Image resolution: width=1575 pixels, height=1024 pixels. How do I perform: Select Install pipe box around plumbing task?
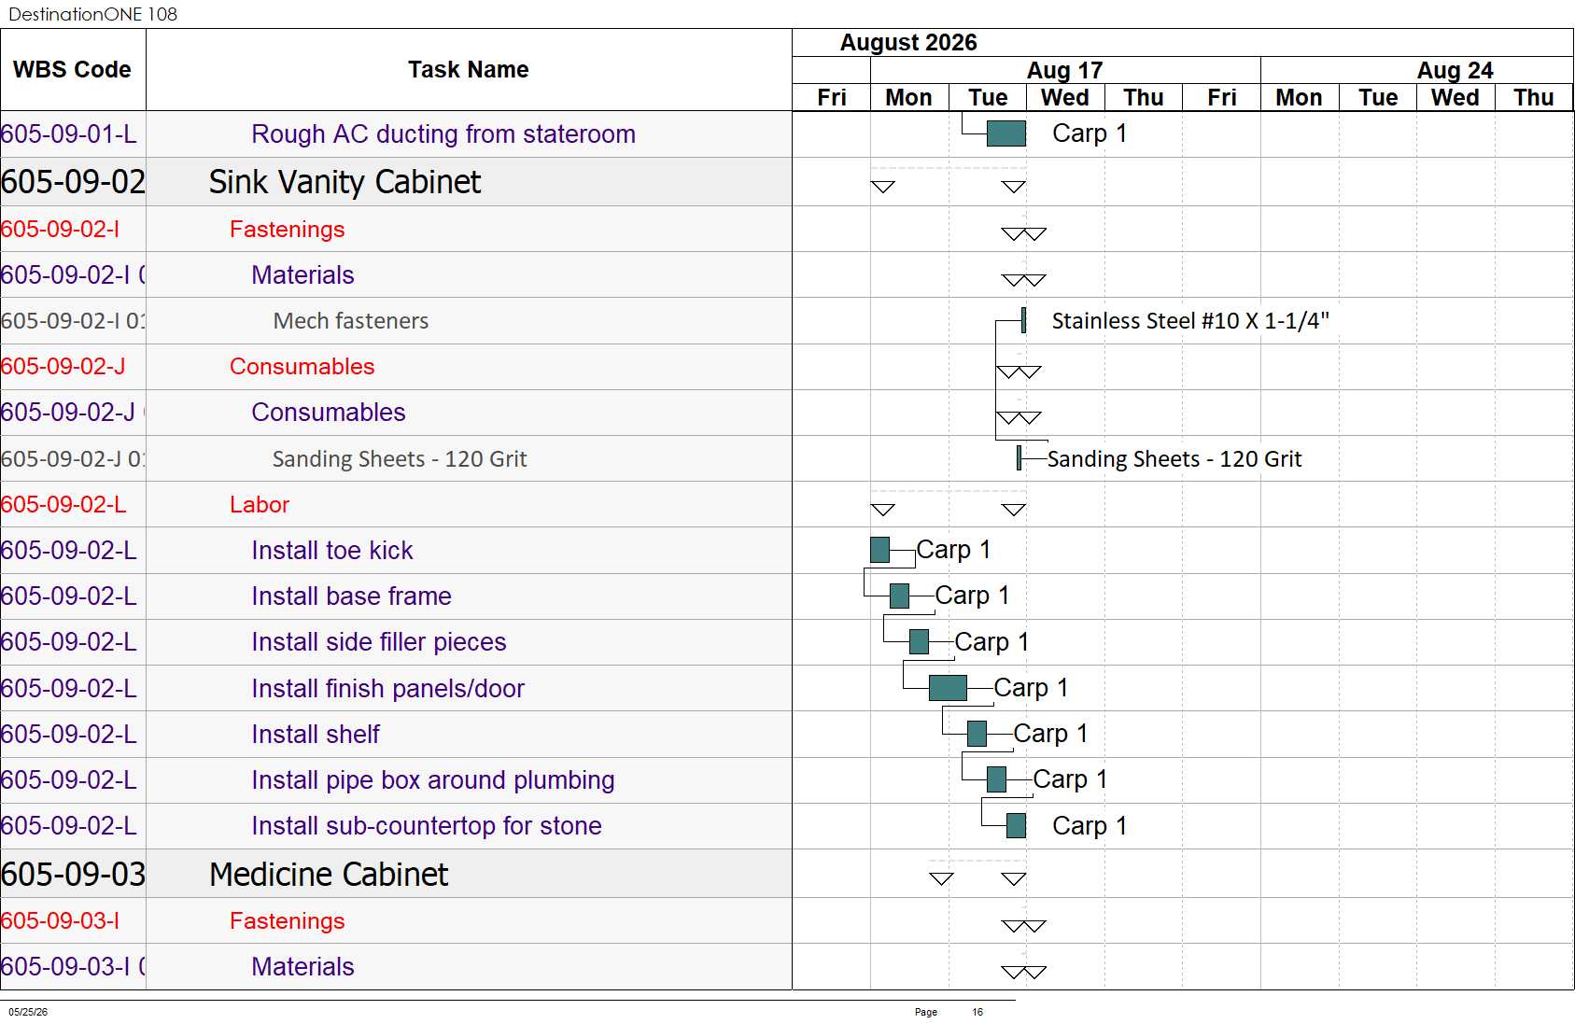(x=433, y=780)
